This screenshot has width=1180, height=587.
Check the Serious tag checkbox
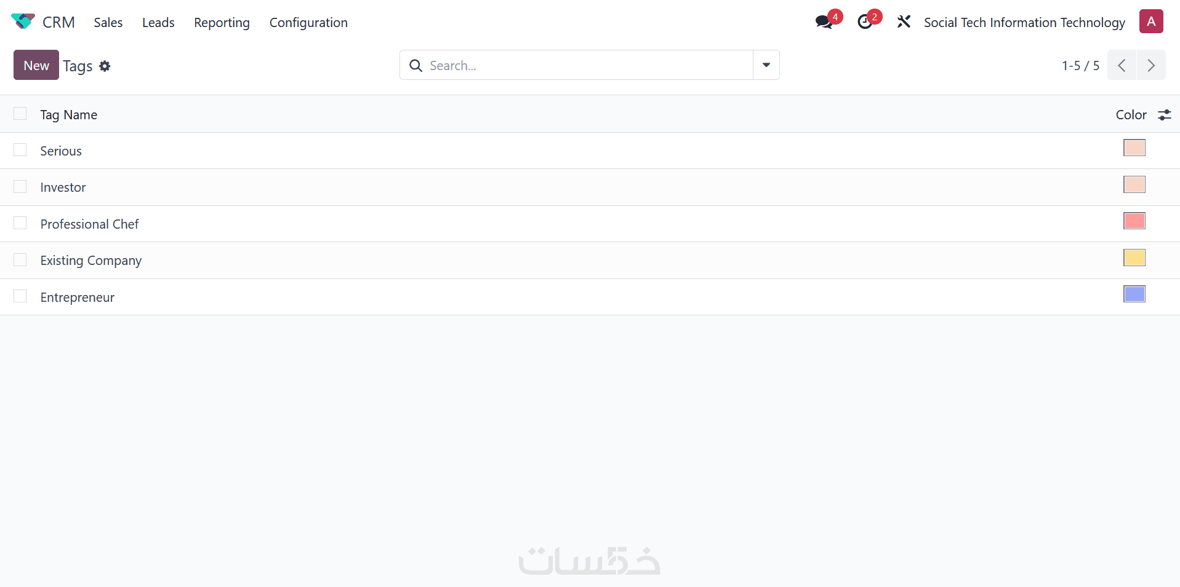(x=20, y=150)
